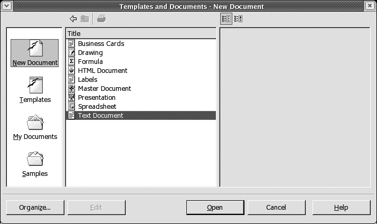Open the window menu arrow in title bar
377x224 pixels.
tap(6, 5)
